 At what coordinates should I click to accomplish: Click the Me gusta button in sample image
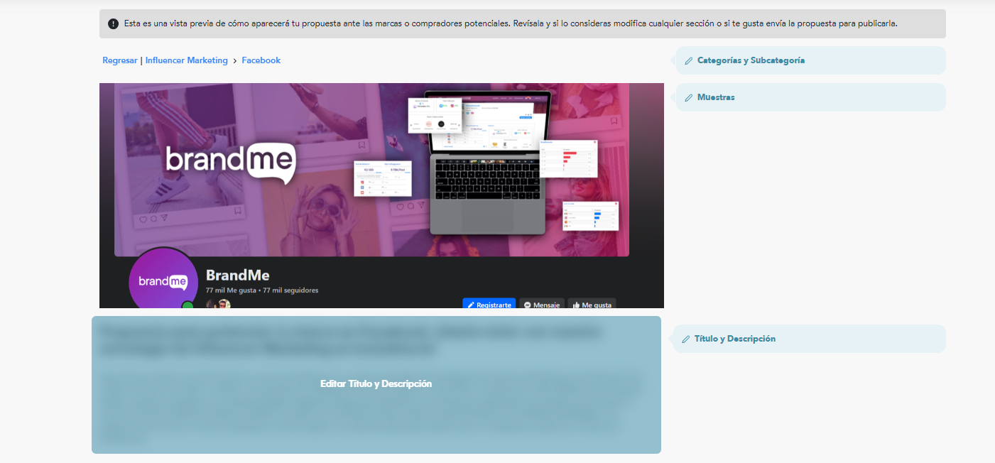[x=592, y=304]
